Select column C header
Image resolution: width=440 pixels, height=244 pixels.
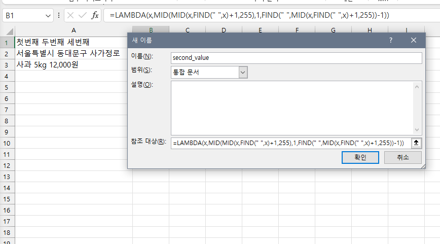[188, 29]
